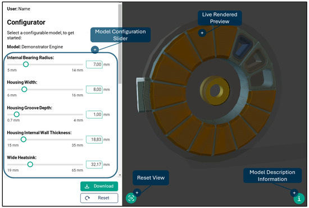Click the '14 mm' maximum label

tap(78, 70)
